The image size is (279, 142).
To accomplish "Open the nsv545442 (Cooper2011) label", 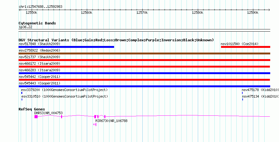I will [x=39, y=77].
